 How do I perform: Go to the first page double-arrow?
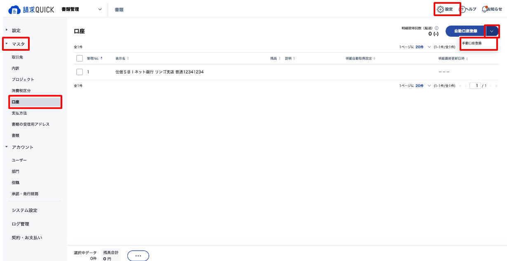click(x=460, y=86)
